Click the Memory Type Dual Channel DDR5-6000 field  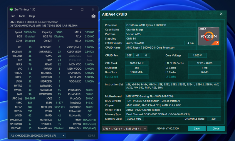(x=173, y=114)
